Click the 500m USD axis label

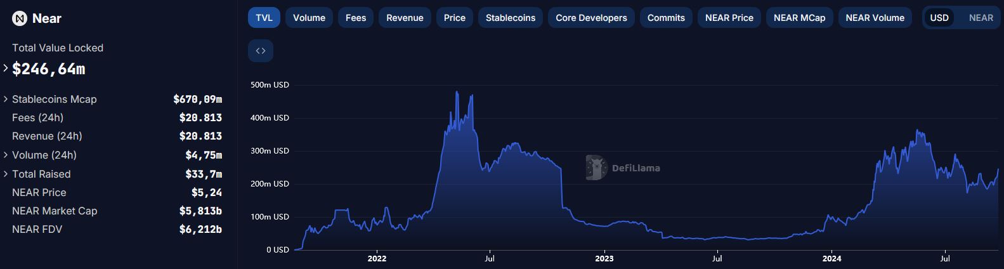point(270,85)
